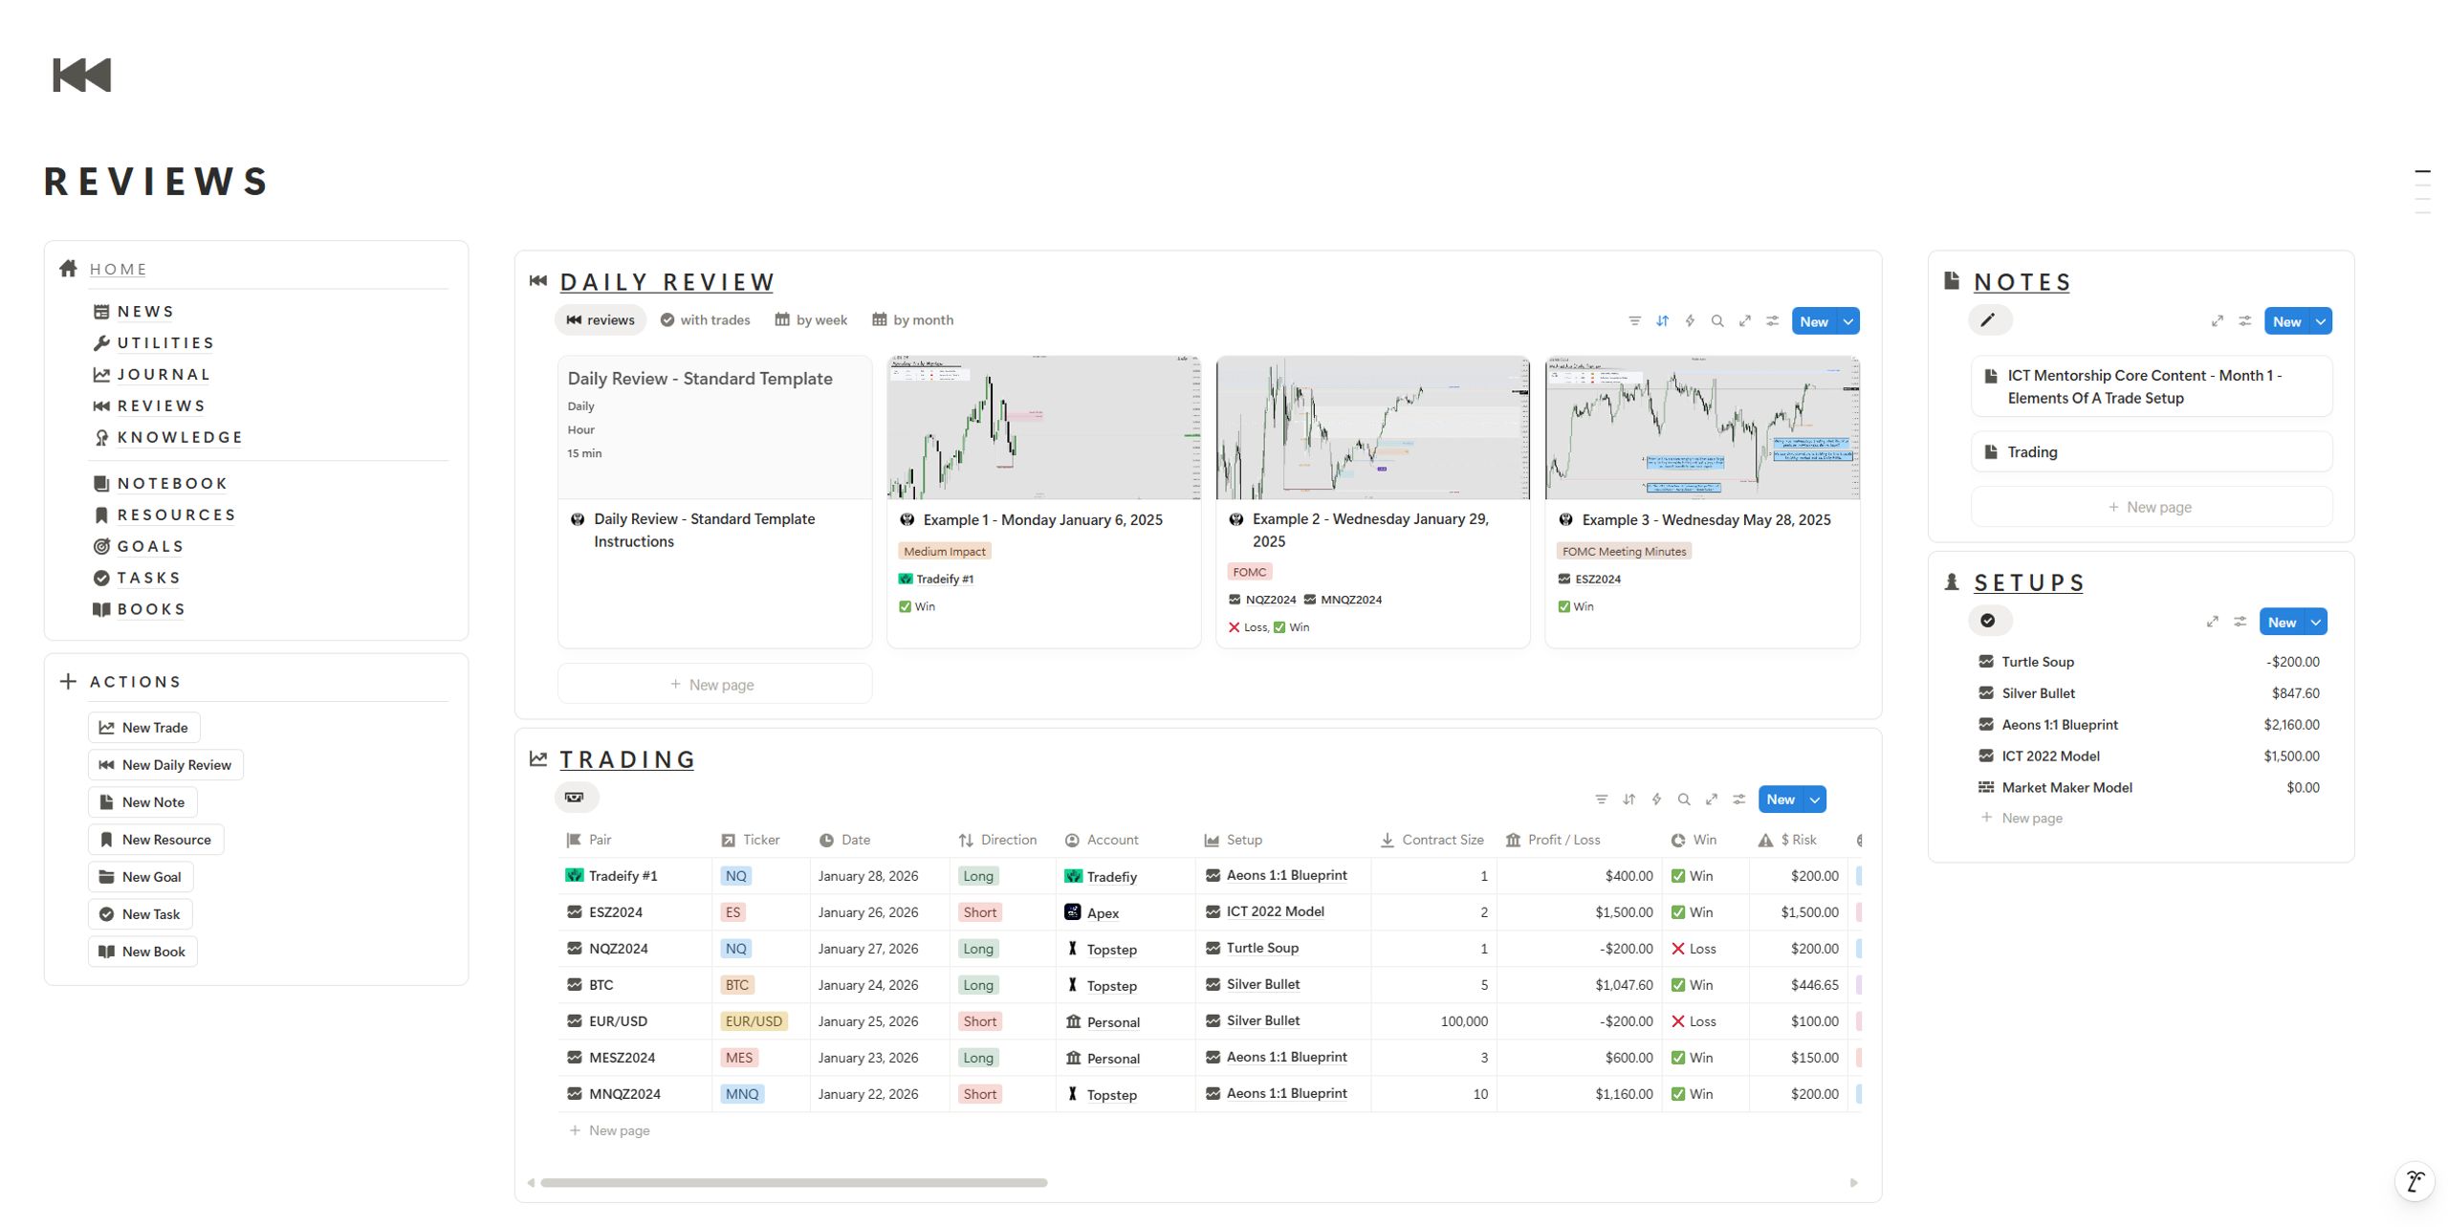Open Daily Review database full page icon
This screenshot has width=2448, height=1227.
[x=1745, y=321]
